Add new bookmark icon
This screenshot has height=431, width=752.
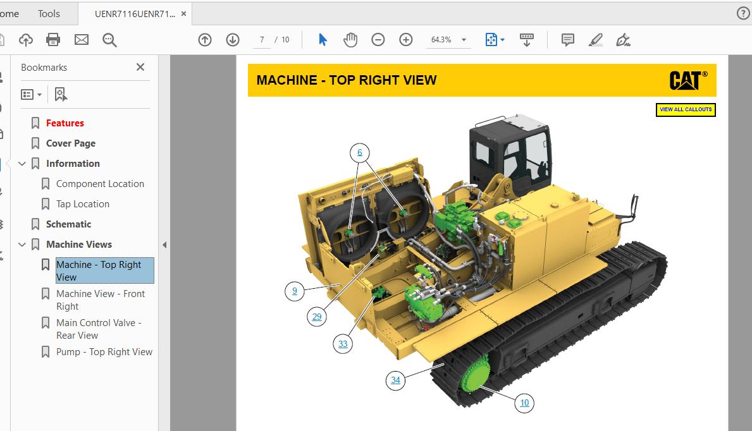pos(61,94)
